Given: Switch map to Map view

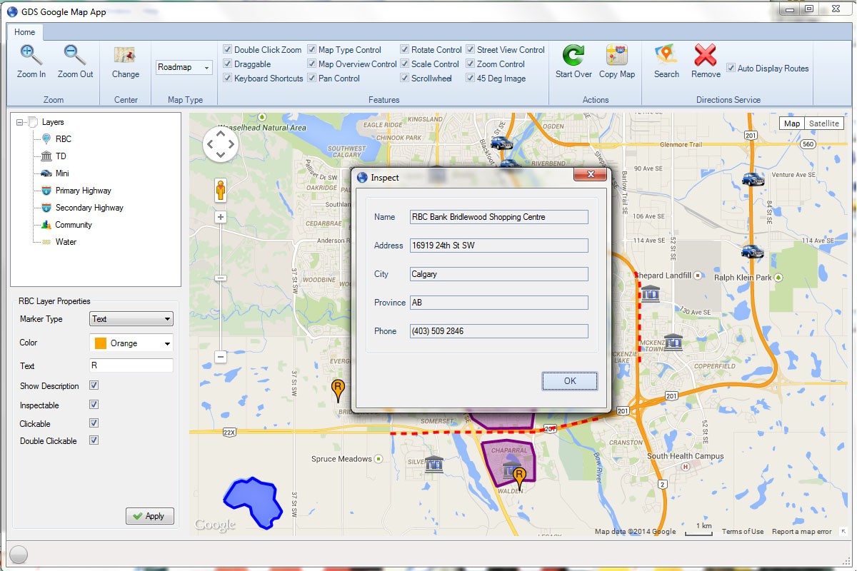Looking at the screenshot, I should tap(792, 123).
